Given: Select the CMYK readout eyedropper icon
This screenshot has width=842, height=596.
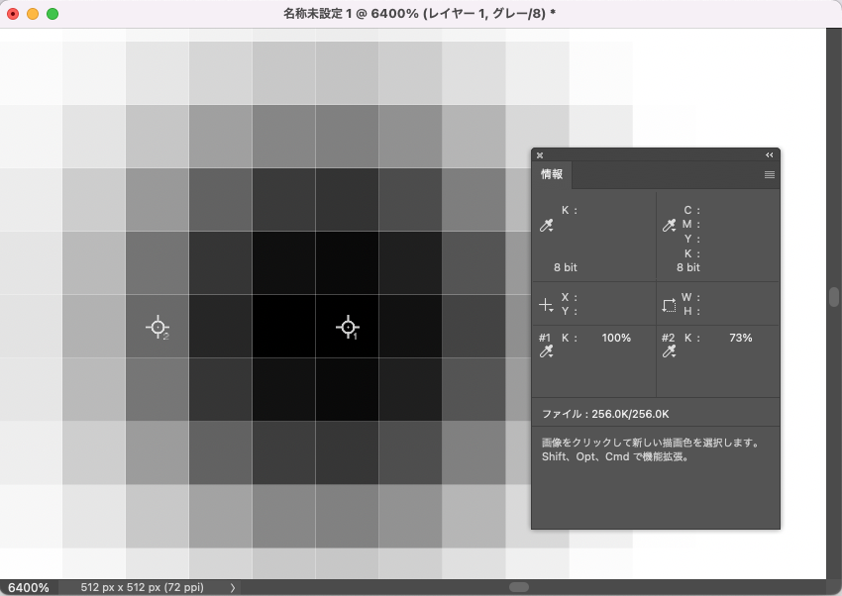Looking at the screenshot, I should tap(670, 226).
